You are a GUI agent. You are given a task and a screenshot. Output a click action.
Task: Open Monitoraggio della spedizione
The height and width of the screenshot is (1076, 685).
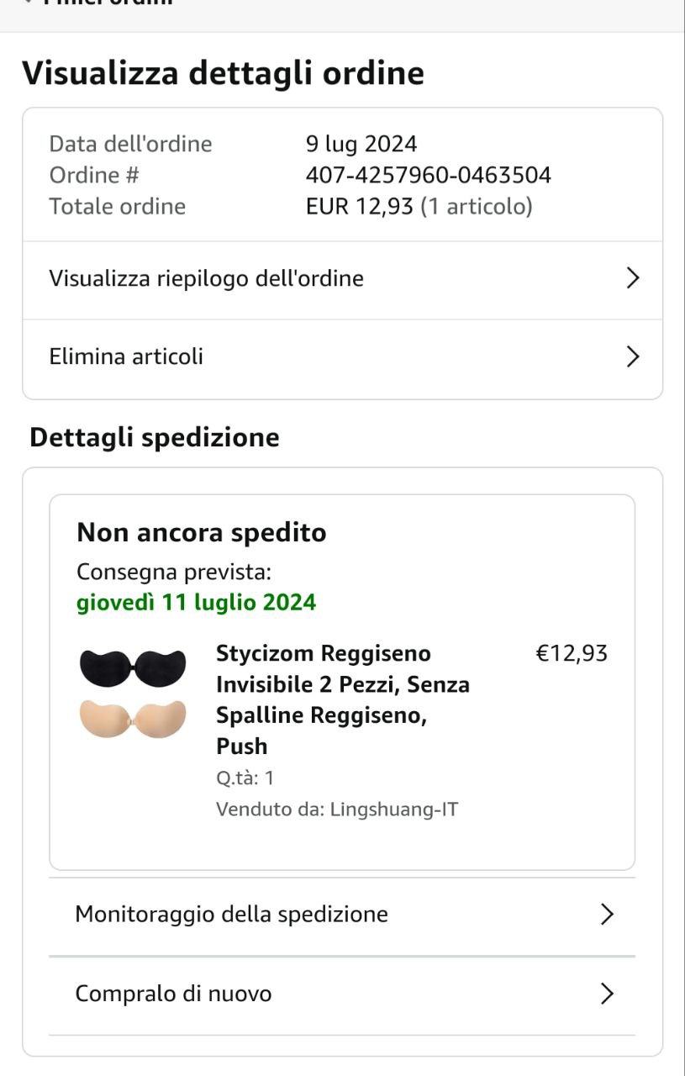231,914
